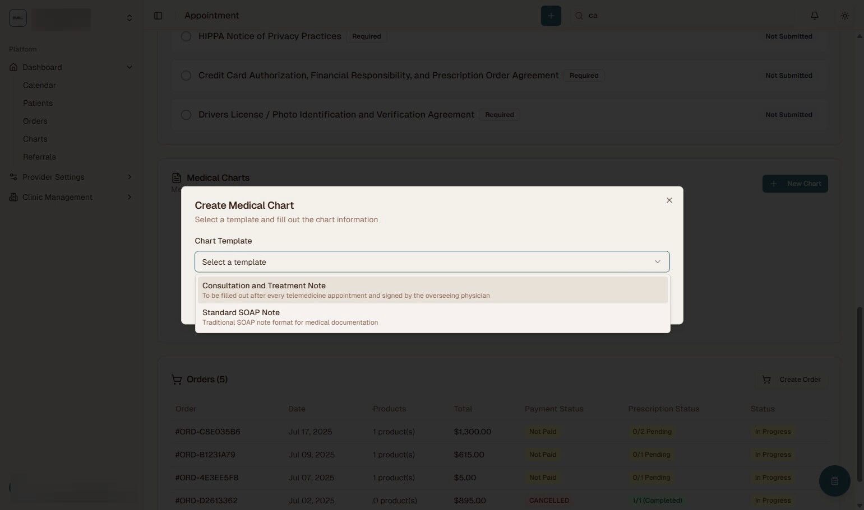Image resolution: width=864 pixels, height=510 pixels.
Task: Open the Chart Template dropdown
Action: [x=432, y=262]
